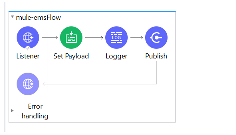The width and height of the screenshot is (236, 135).
Task: Click the blue top border of the flow
Action: (x=92, y=11)
